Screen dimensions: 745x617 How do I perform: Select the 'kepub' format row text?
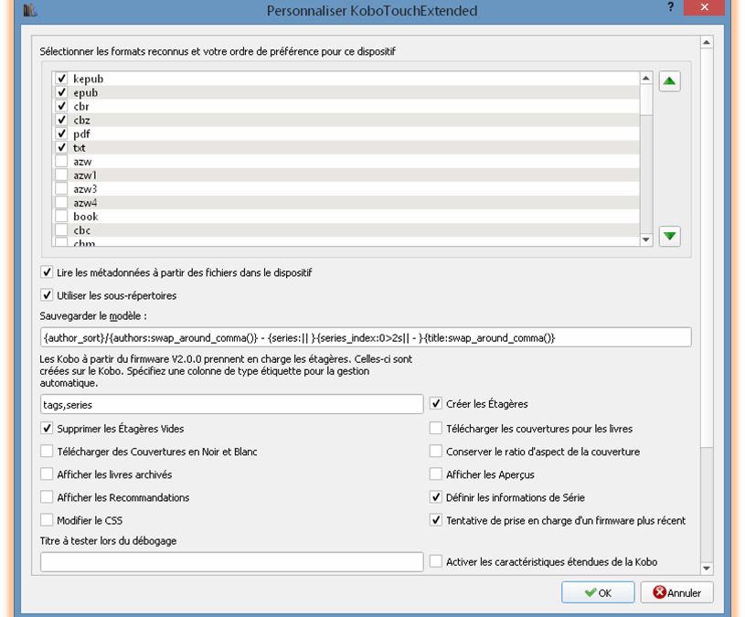point(89,79)
